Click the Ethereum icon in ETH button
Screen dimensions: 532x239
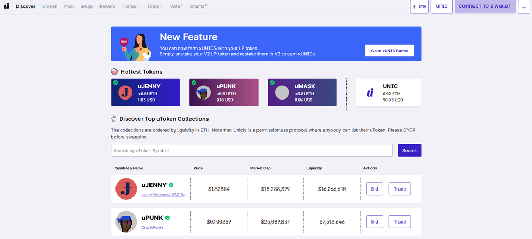click(x=414, y=6)
